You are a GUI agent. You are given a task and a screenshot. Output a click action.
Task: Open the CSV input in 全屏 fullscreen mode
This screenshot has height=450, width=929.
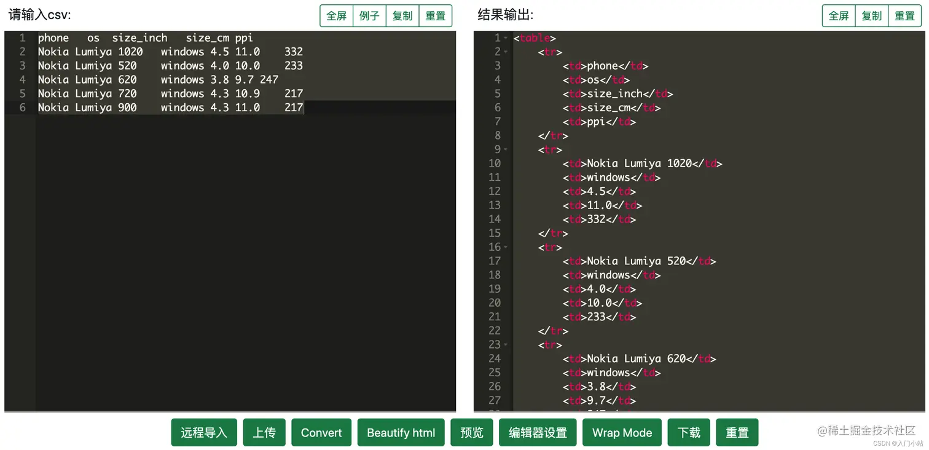pyautogui.click(x=336, y=16)
